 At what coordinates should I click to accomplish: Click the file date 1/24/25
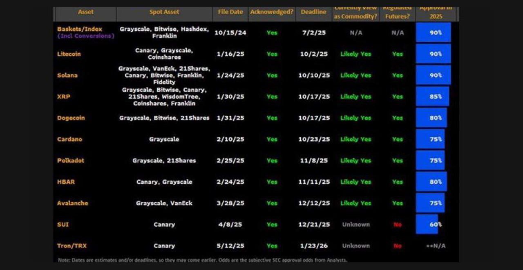click(x=230, y=75)
